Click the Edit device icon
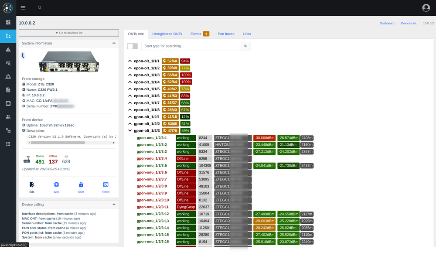The height and width of the screenshot is (256, 436). click(x=32, y=185)
